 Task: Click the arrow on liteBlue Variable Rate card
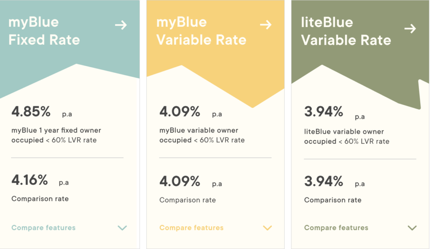(x=410, y=29)
